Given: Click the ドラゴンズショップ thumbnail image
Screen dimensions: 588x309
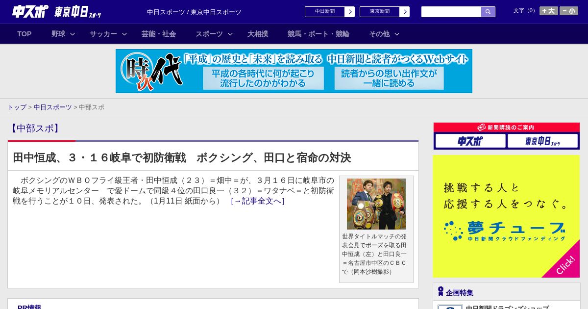Looking at the screenshot, I should point(450,307).
